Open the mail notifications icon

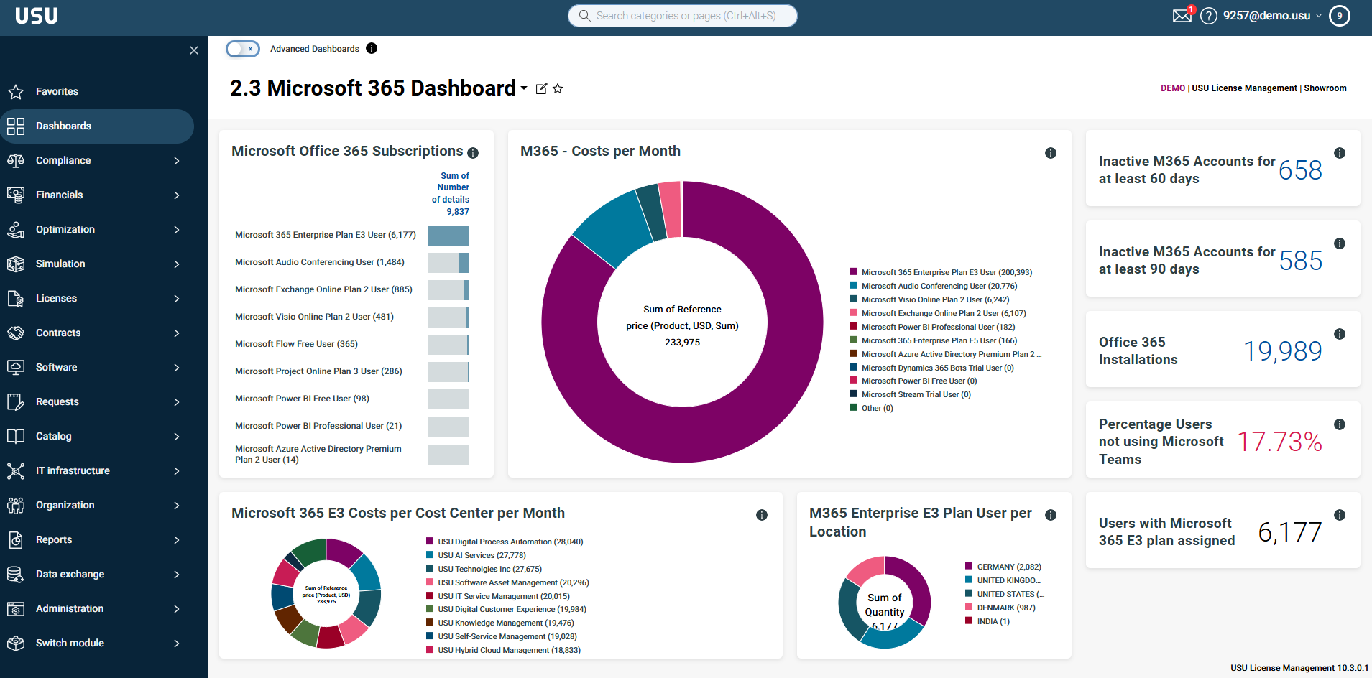[x=1182, y=16]
